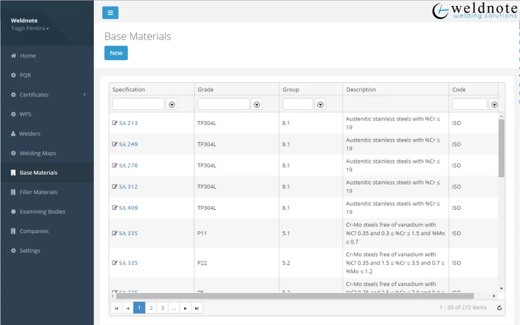Sort by Specification column header
The width and height of the screenshot is (520, 325).
click(x=129, y=90)
